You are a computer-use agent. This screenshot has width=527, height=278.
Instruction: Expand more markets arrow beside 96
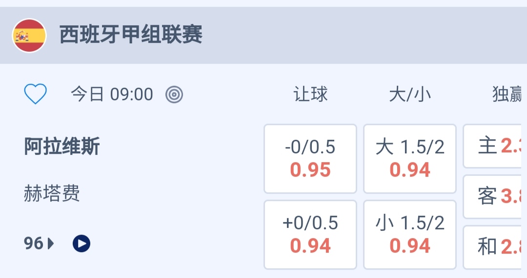(x=51, y=243)
